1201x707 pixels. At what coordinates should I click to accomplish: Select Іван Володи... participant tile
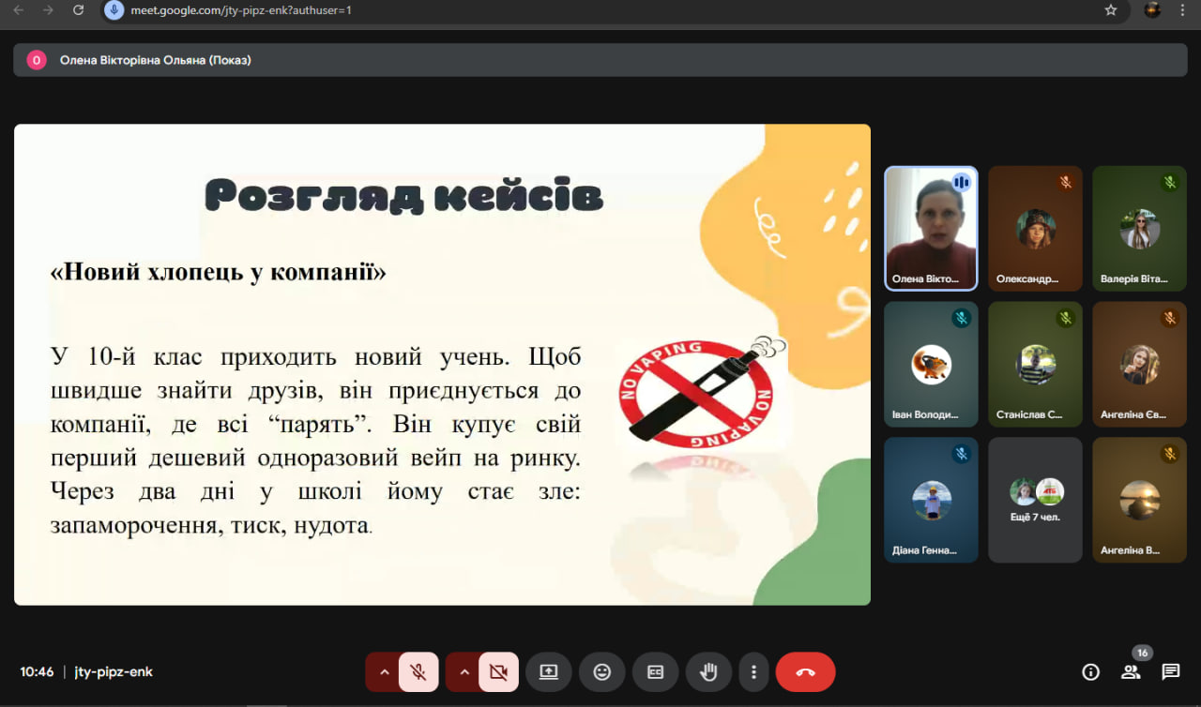pos(931,364)
